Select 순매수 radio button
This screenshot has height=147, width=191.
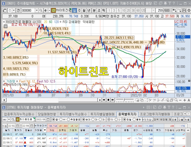point(83,119)
